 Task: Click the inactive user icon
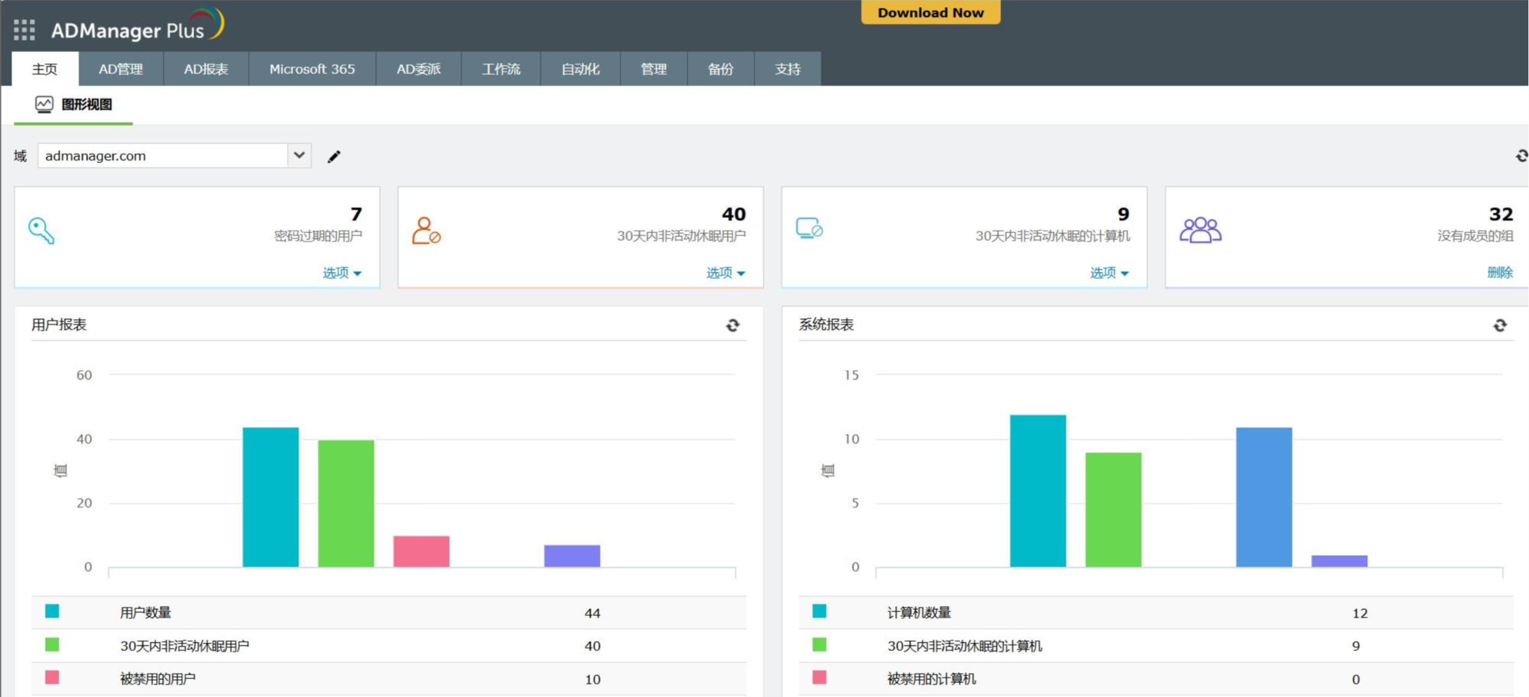pyautogui.click(x=426, y=230)
